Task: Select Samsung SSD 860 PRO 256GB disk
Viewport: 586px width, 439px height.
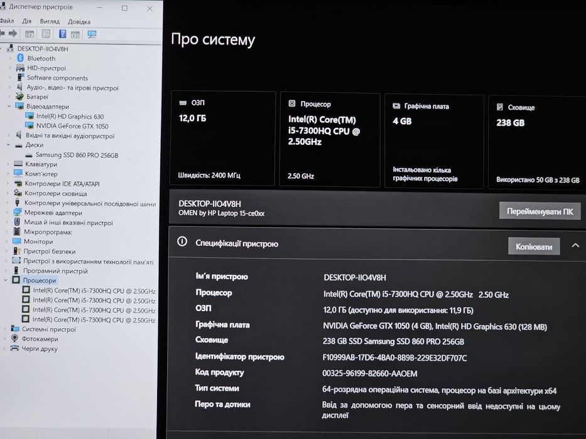Action: coord(77,155)
